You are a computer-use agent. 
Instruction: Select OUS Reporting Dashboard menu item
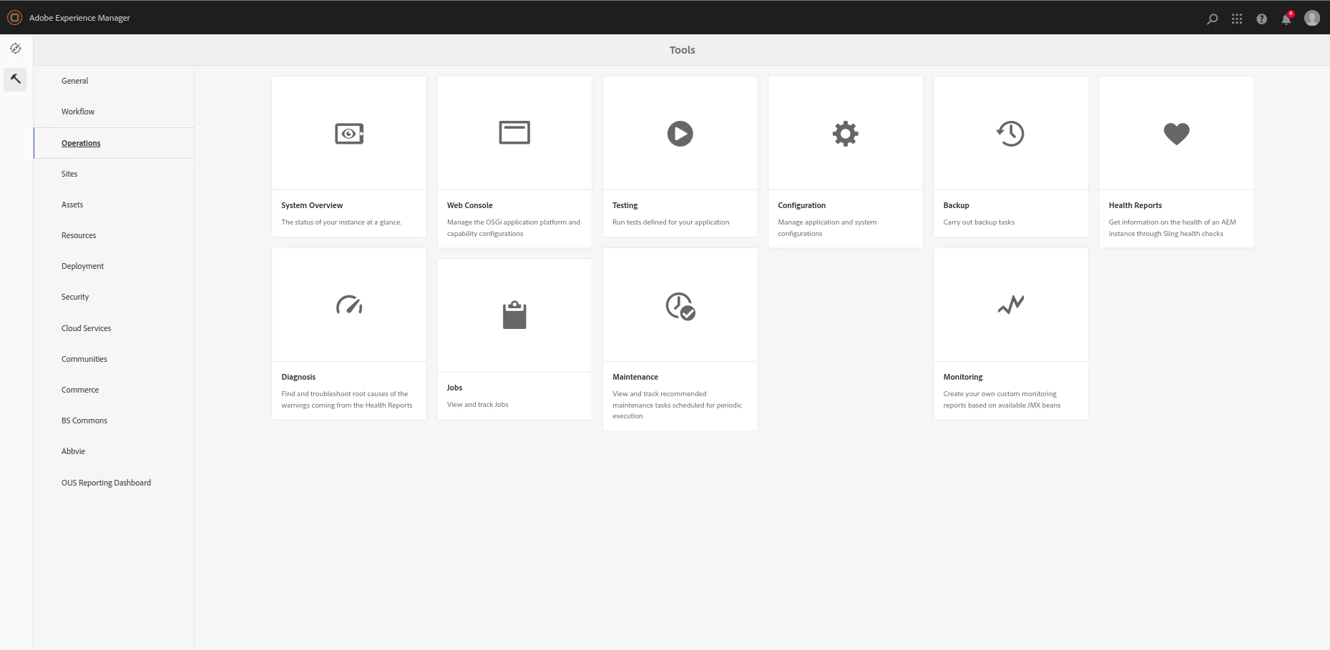(107, 483)
